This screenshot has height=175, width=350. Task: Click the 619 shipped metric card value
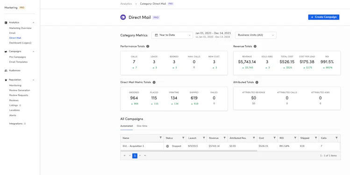click(194, 98)
